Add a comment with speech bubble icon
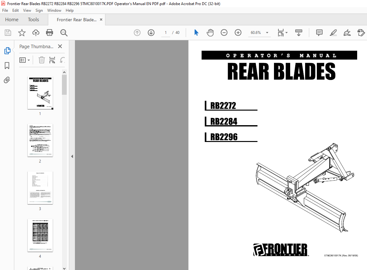 (319, 33)
